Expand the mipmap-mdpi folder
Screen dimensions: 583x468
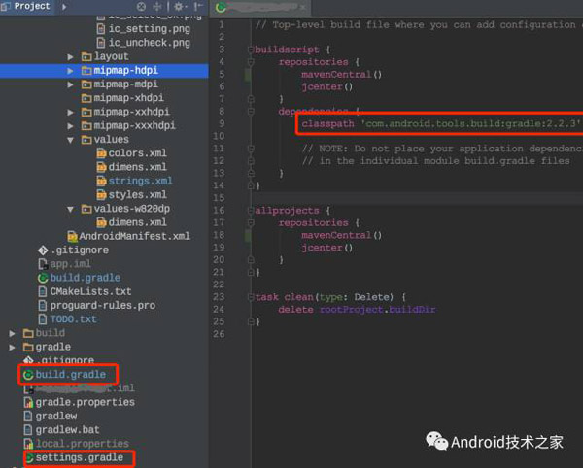pyautogui.click(x=70, y=84)
